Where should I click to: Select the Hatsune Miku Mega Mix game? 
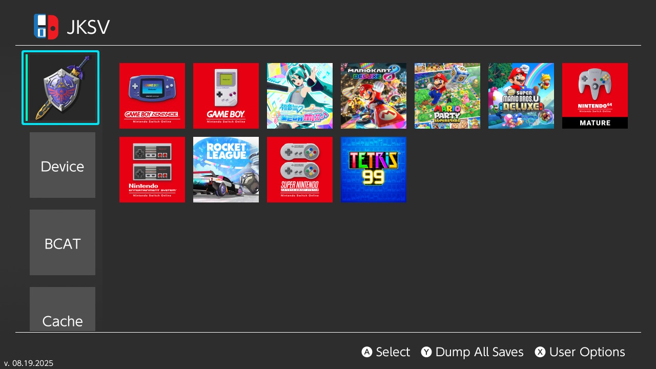300,96
